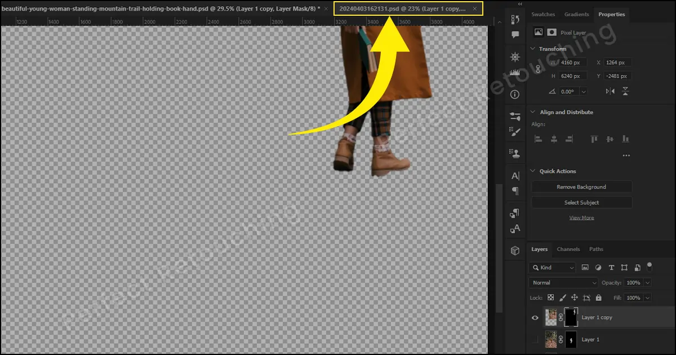Viewport: 676px width, 355px height.
Task: Collapse the Align and Distribute section
Action: click(533, 112)
